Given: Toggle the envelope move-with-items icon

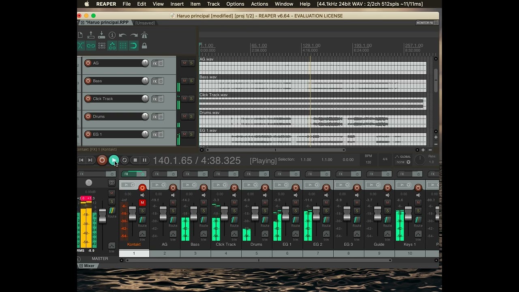Looking at the screenshot, I should pos(112,46).
